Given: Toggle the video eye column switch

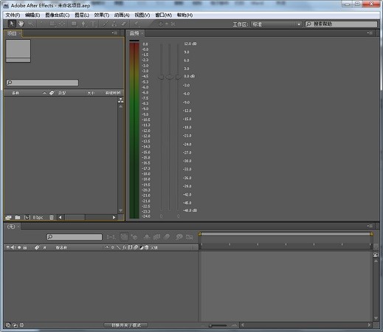Looking at the screenshot, I should pyautogui.click(x=8, y=247).
